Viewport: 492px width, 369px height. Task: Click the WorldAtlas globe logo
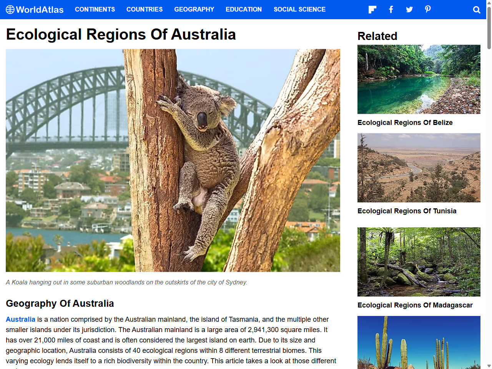pos(11,10)
